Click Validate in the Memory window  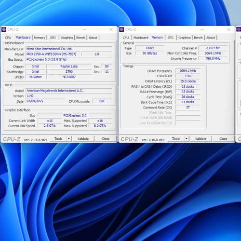[201, 139]
